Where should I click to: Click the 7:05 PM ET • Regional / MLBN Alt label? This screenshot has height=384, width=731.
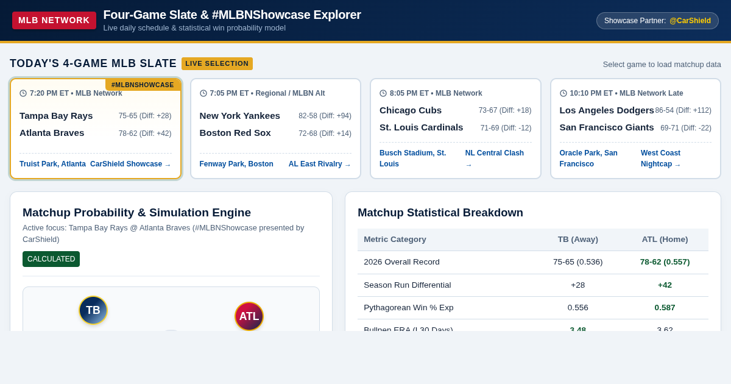267,93
